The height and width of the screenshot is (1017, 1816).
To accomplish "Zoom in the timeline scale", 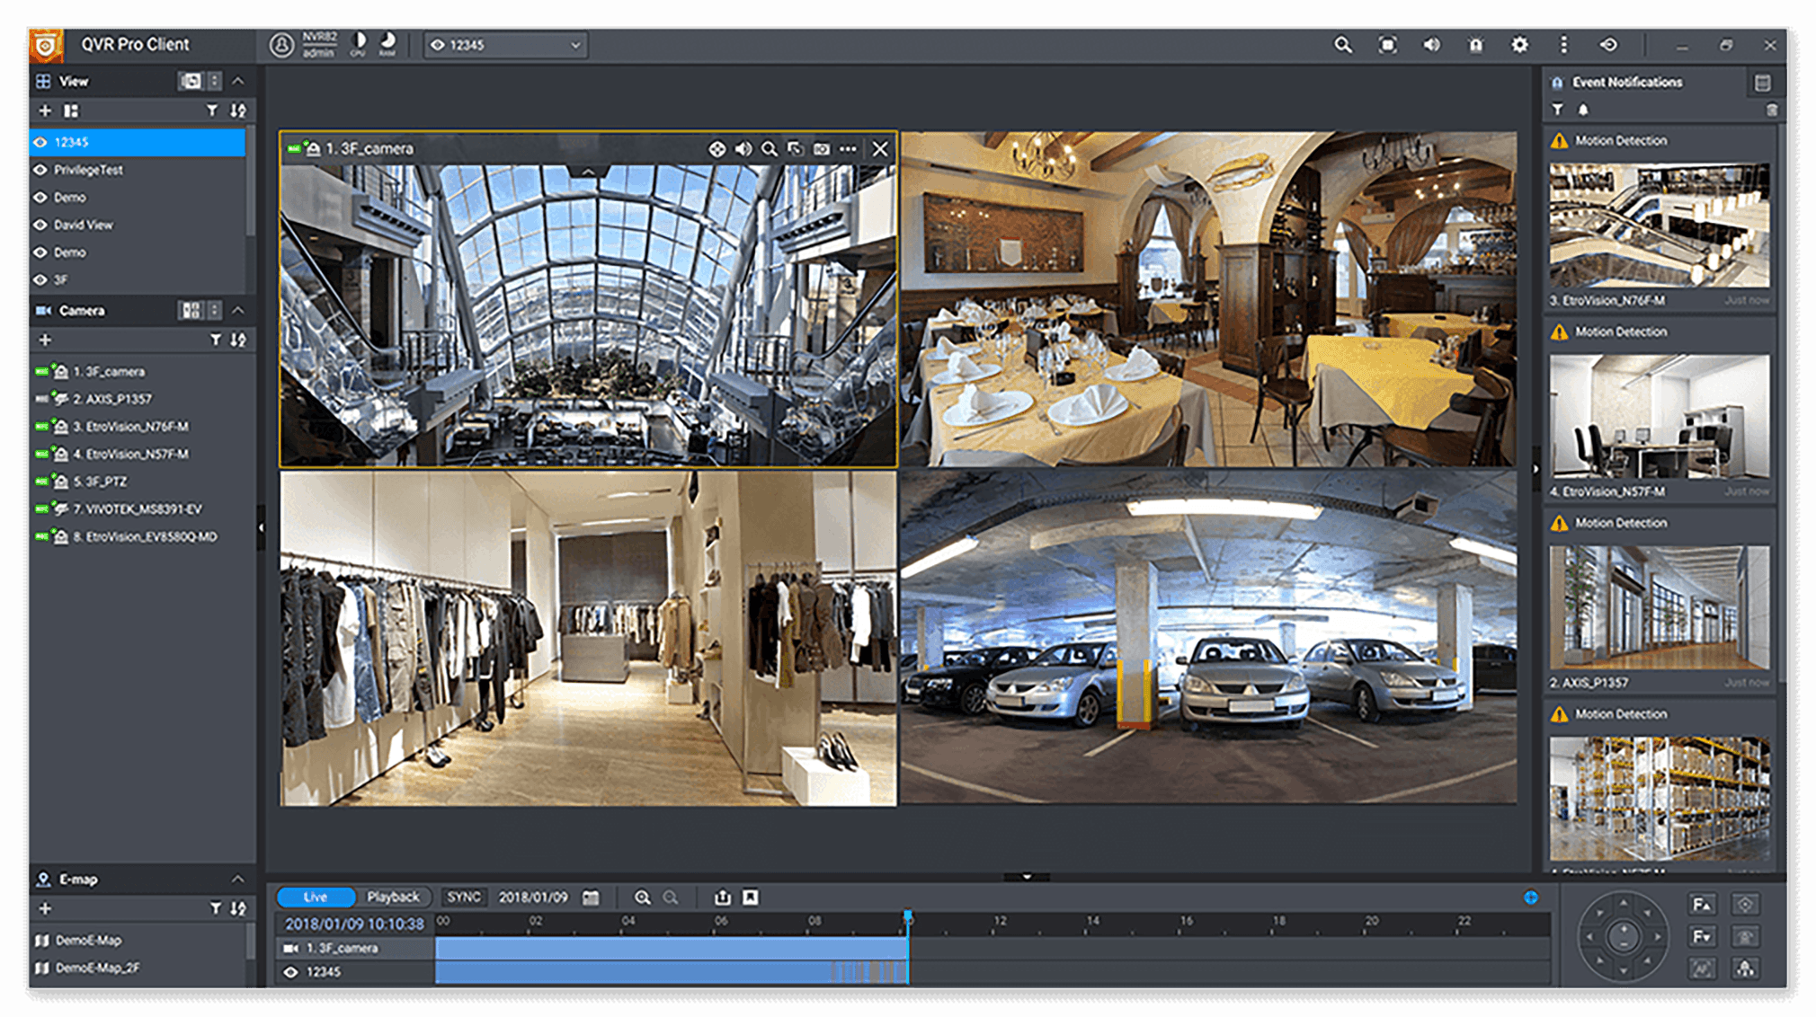I will point(642,898).
